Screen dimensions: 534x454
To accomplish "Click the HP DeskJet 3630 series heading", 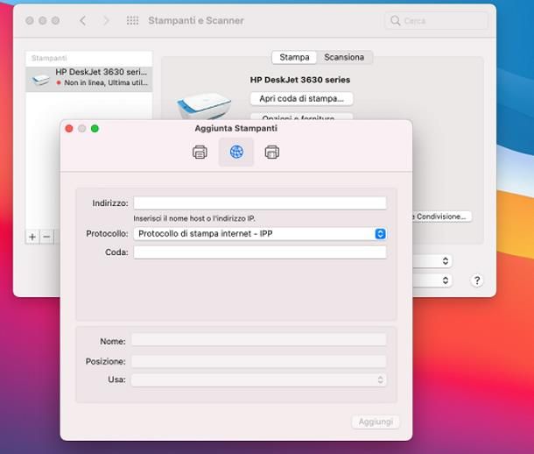I will click(x=300, y=80).
